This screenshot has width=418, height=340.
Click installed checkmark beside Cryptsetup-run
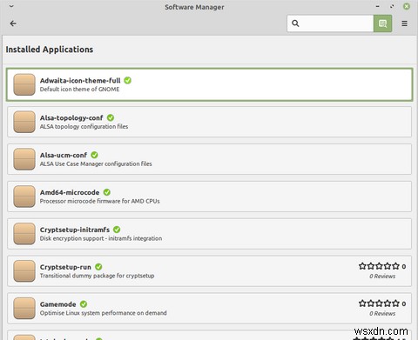coord(98,267)
